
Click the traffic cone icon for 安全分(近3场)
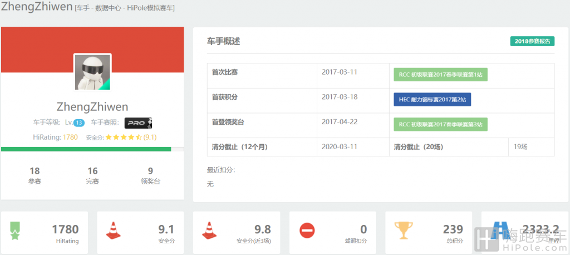209,231
